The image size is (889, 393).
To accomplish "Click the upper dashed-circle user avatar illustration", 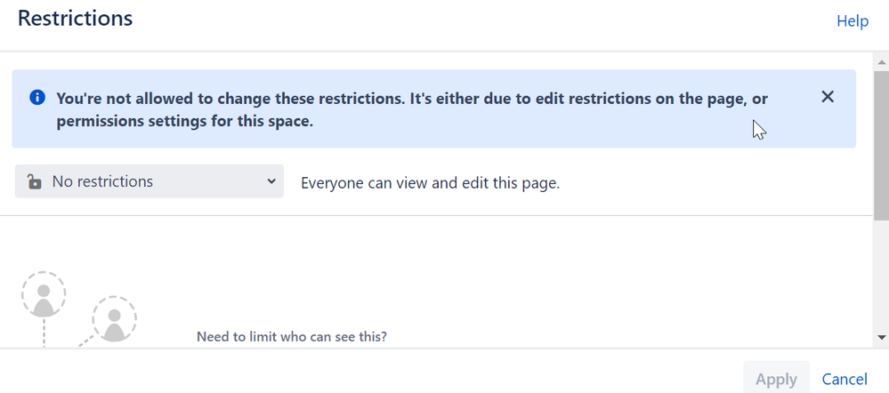I will click(x=44, y=294).
